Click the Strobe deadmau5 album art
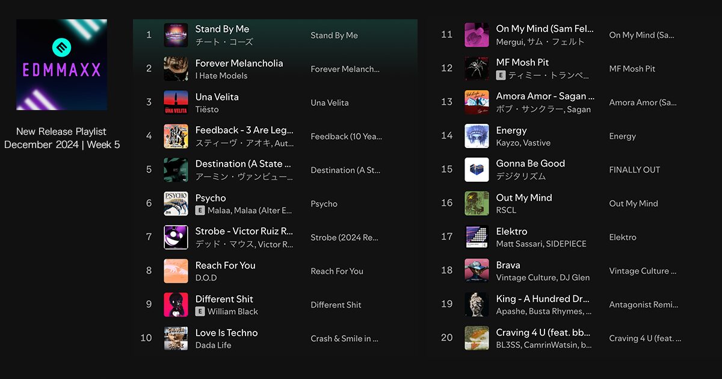The image size is (722, 379). pyautogui.click(x=176, y=237)
